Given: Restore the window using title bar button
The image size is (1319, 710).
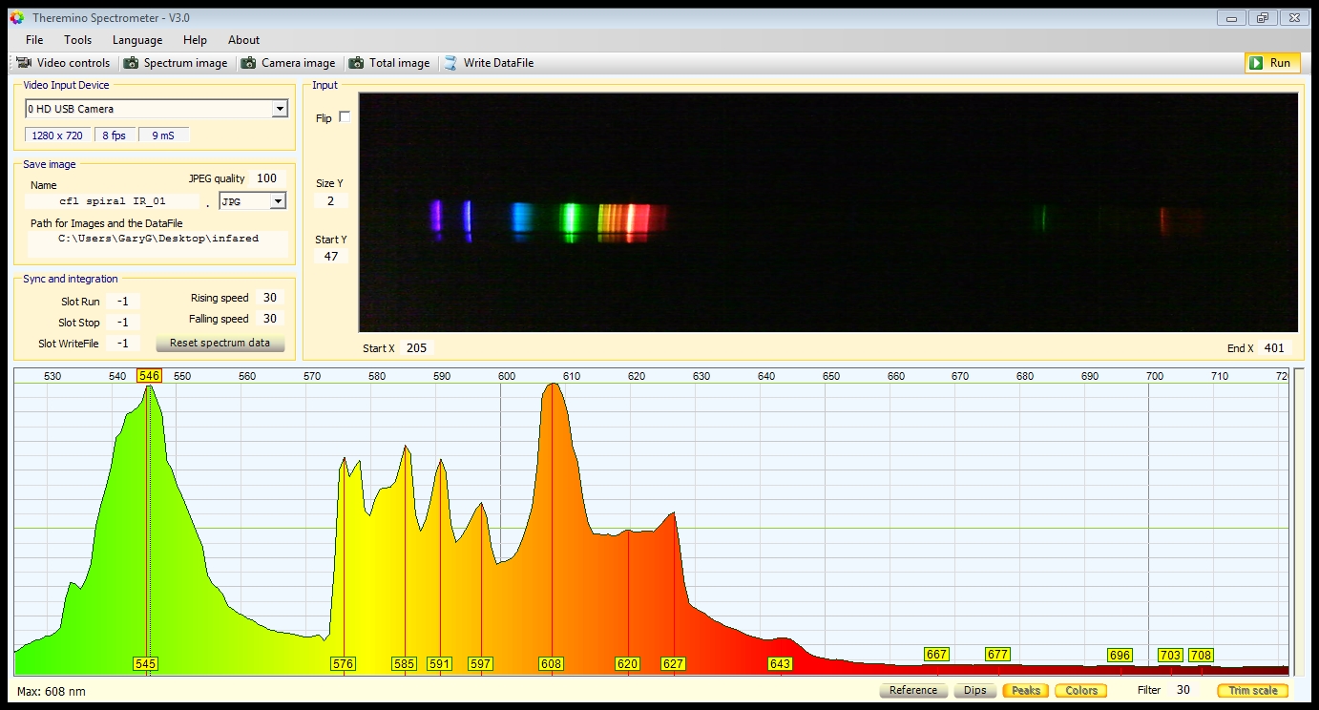Looking at the screenshot, I should tap(1262, 18).
